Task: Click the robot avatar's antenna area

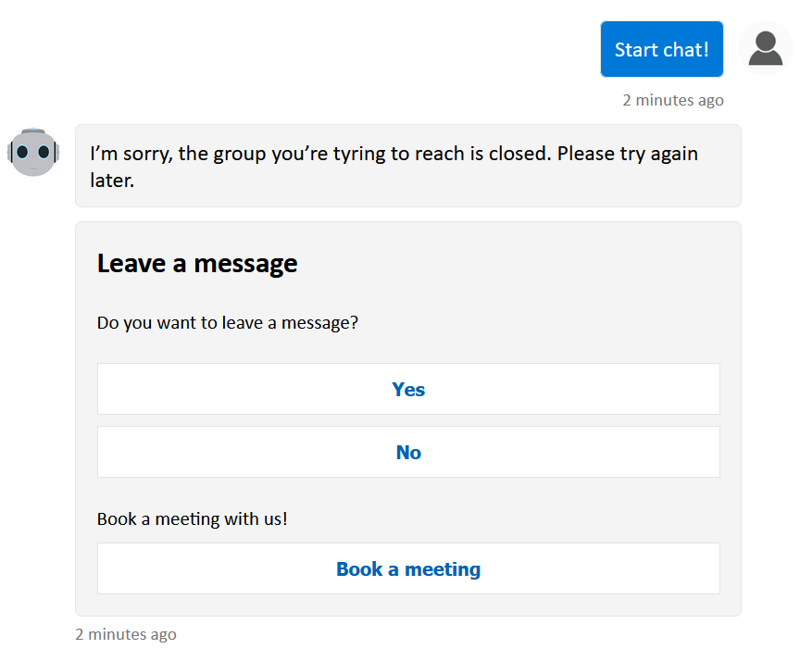Action: [33, 129]
